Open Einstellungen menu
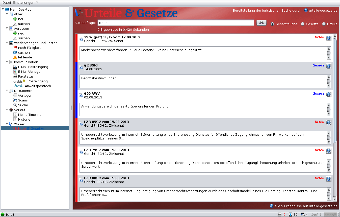This screenshot has width=340, height=217. tap(23, 3)
